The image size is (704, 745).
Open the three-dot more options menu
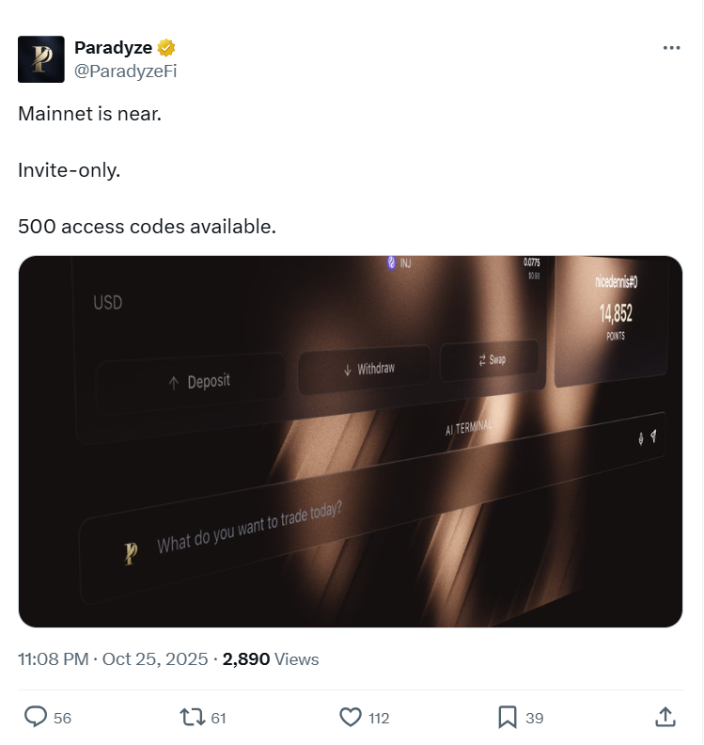coord(671,48)
